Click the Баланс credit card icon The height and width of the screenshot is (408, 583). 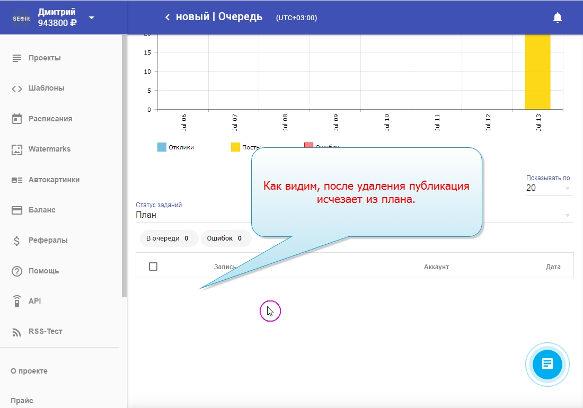tap(17, 210)
